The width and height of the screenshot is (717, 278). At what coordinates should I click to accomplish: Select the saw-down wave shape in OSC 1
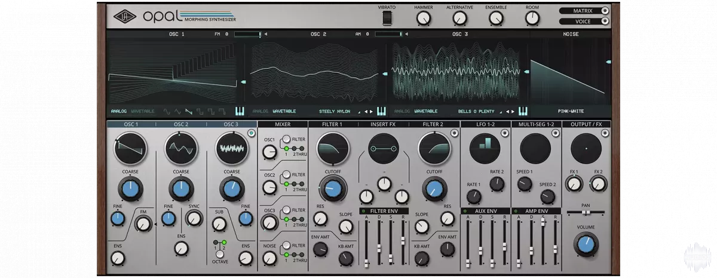click(x=189, y=111)
